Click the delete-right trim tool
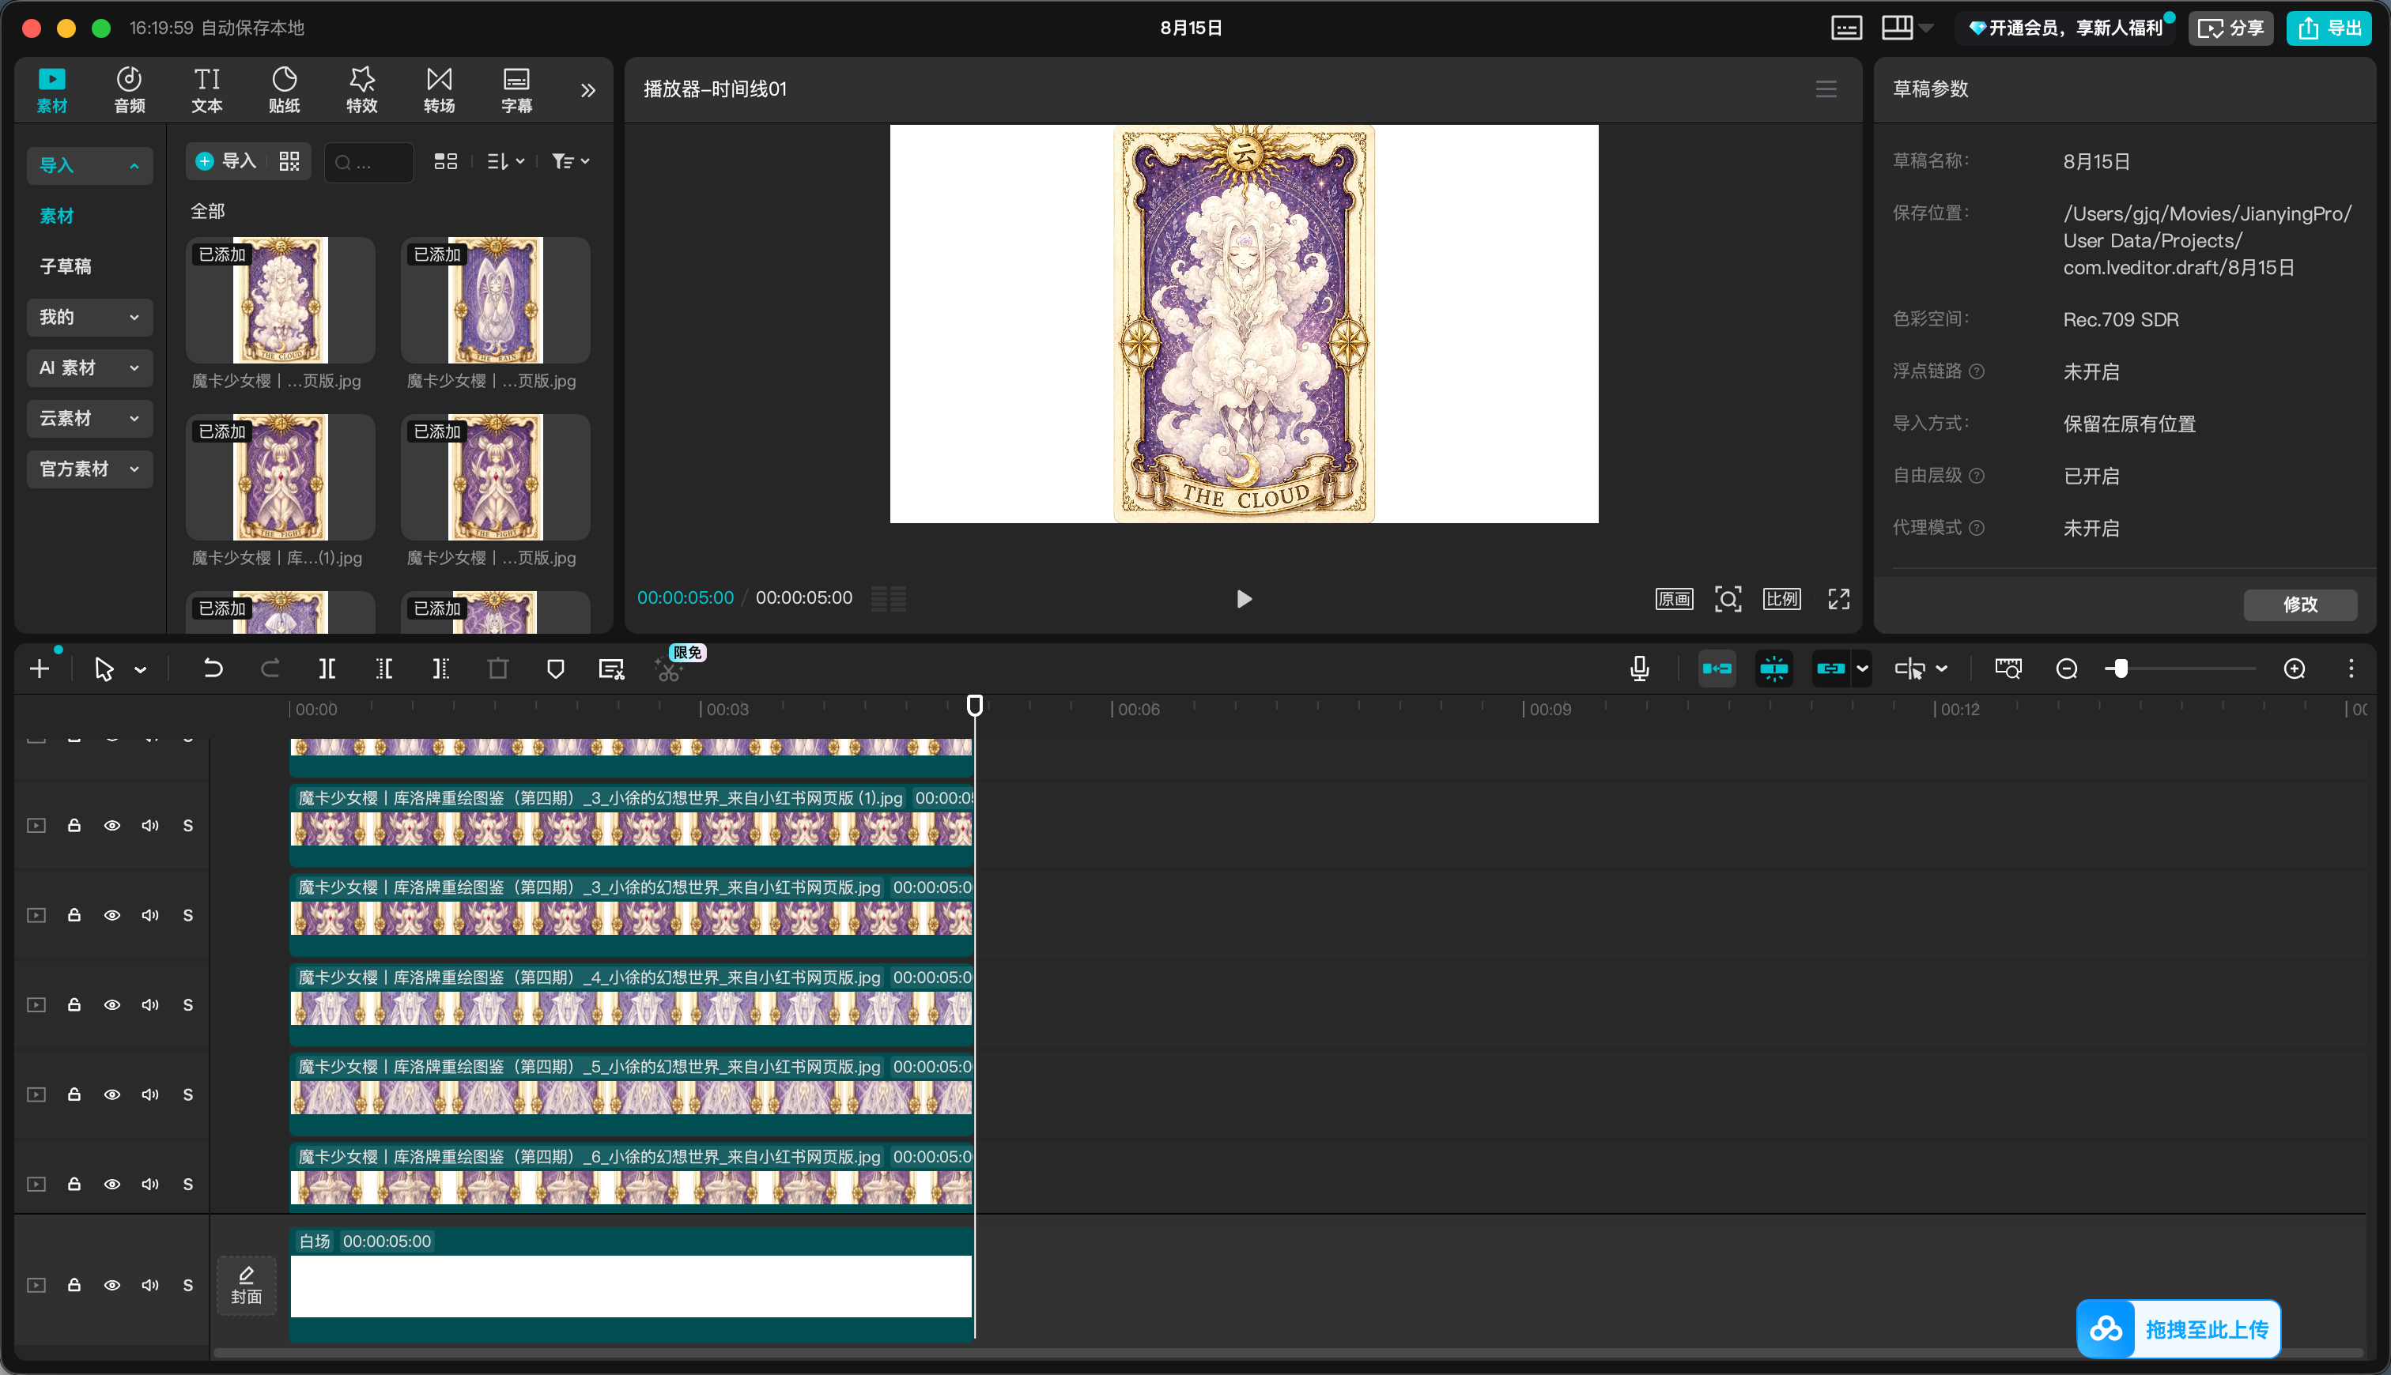This screenshot has width=2391, height=1375. 440,669
